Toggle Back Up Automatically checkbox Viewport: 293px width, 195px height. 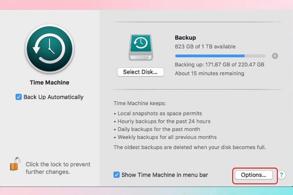pyautogui.click(x=19, y=97)
